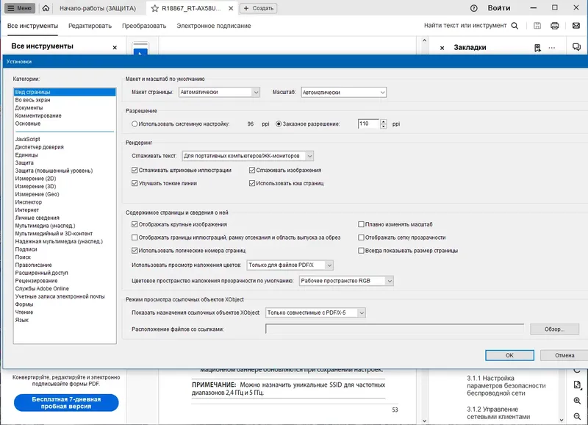Viewport: 588px width, 425px height.
Task: Select Измерение (3D) category
Action: [x=35, y=187]
